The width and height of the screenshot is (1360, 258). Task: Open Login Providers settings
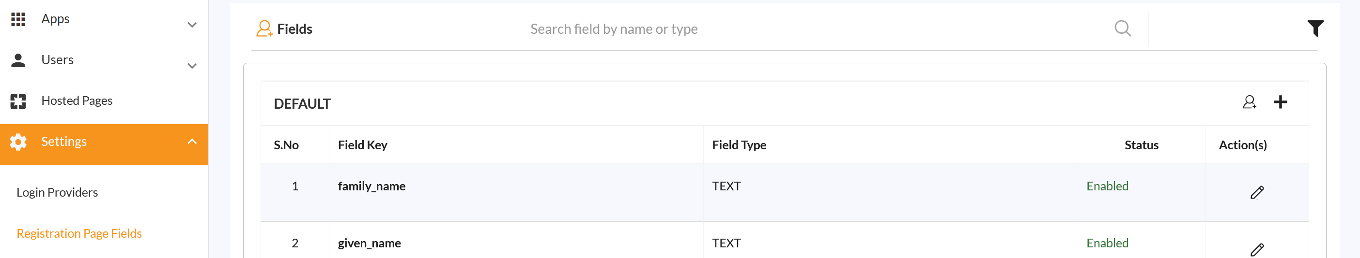(57, 193)
